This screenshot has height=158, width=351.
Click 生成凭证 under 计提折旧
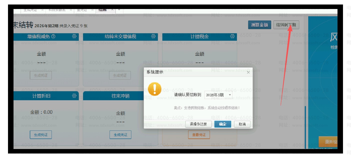click(41, 135)
